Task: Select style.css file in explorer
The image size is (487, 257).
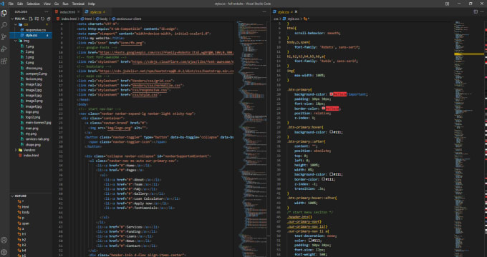Action: pos(31,36)
